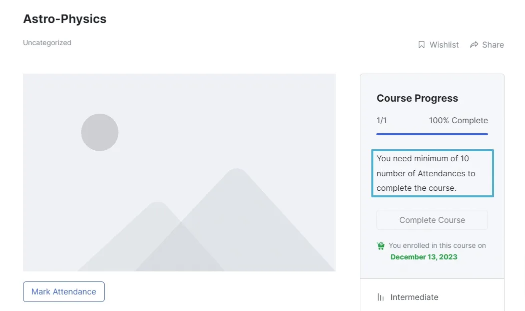Click the Course Progress heading

[x=417, y=98]
